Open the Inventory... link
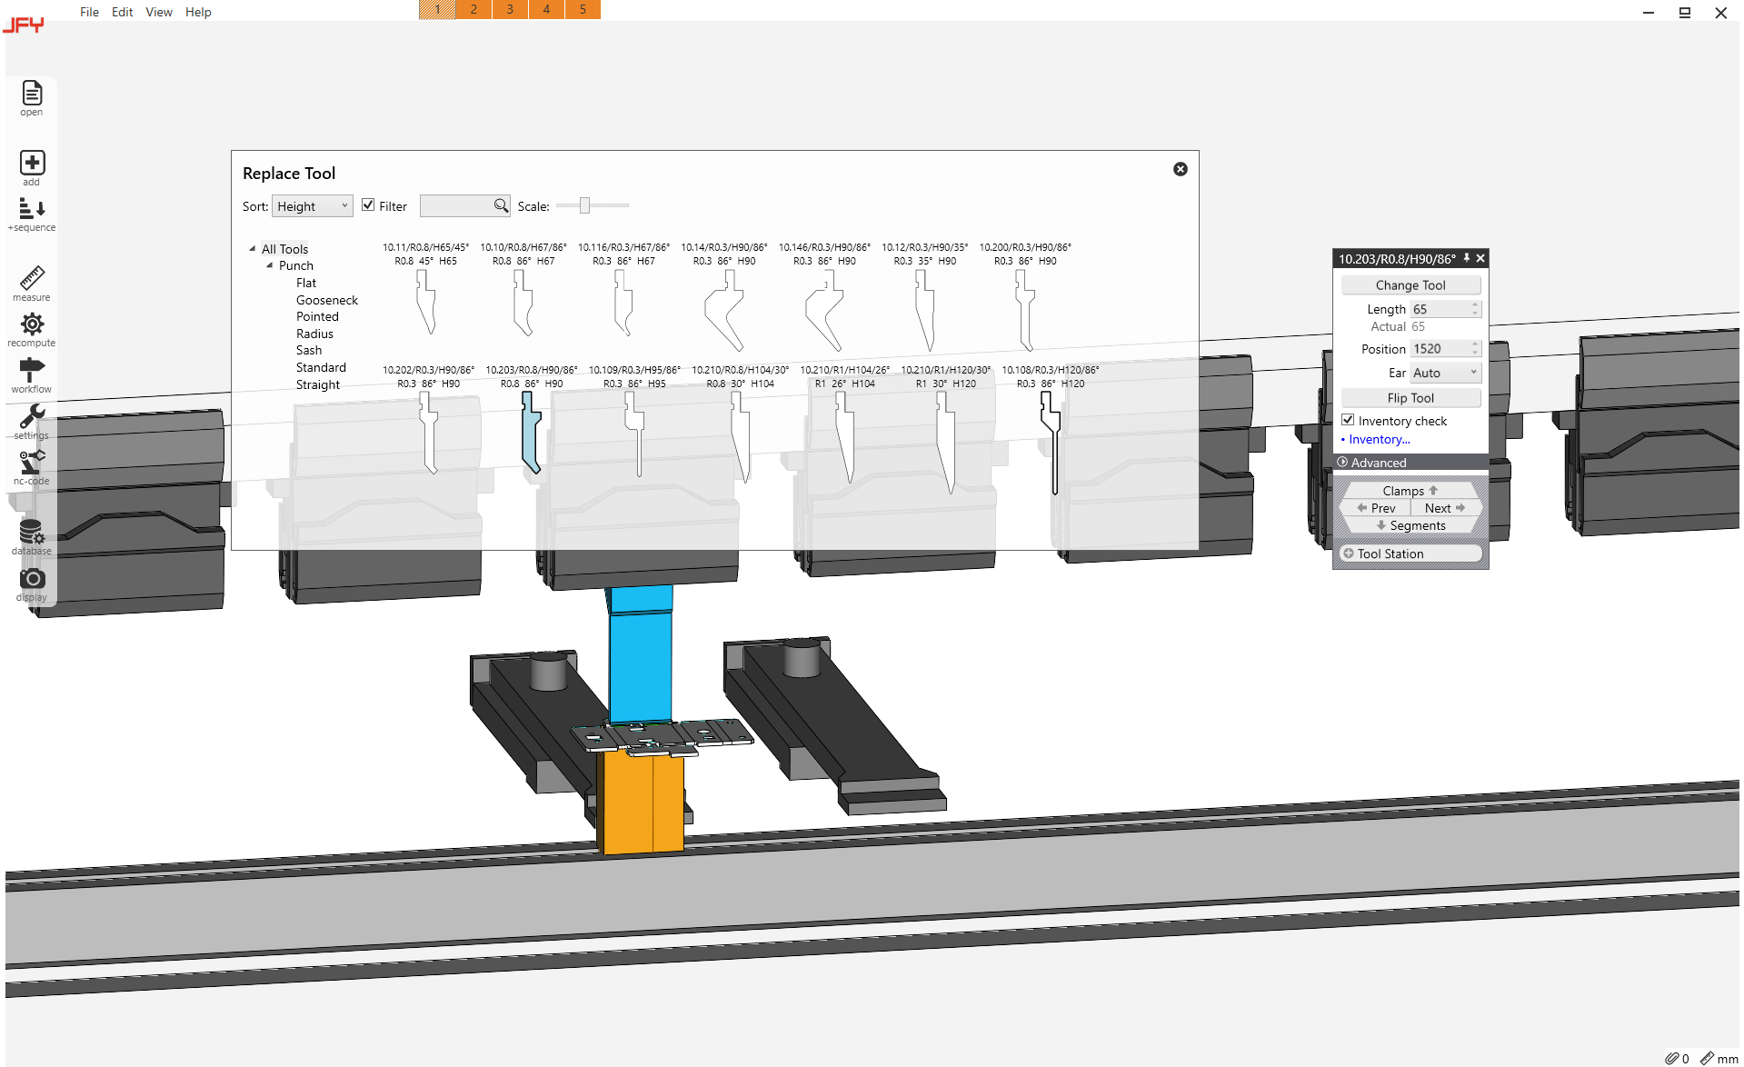The height and width of the screenshot is (1067, 1744). coord(1379,440)
